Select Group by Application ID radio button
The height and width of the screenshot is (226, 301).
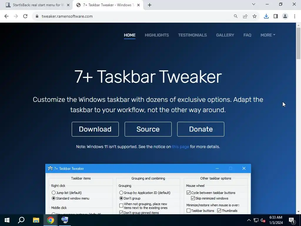click(x=121, y=192)
